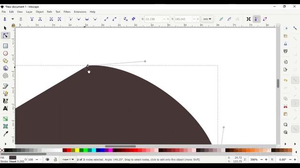Select the 3D box tool

5,68
